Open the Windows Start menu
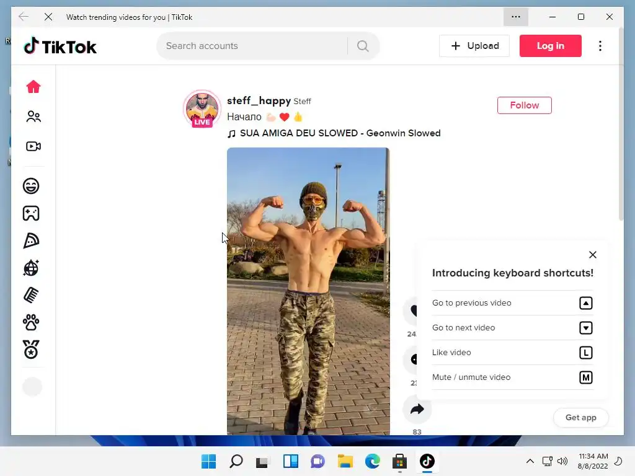Viewport: 635px width, 476px height. click(208, 461)
